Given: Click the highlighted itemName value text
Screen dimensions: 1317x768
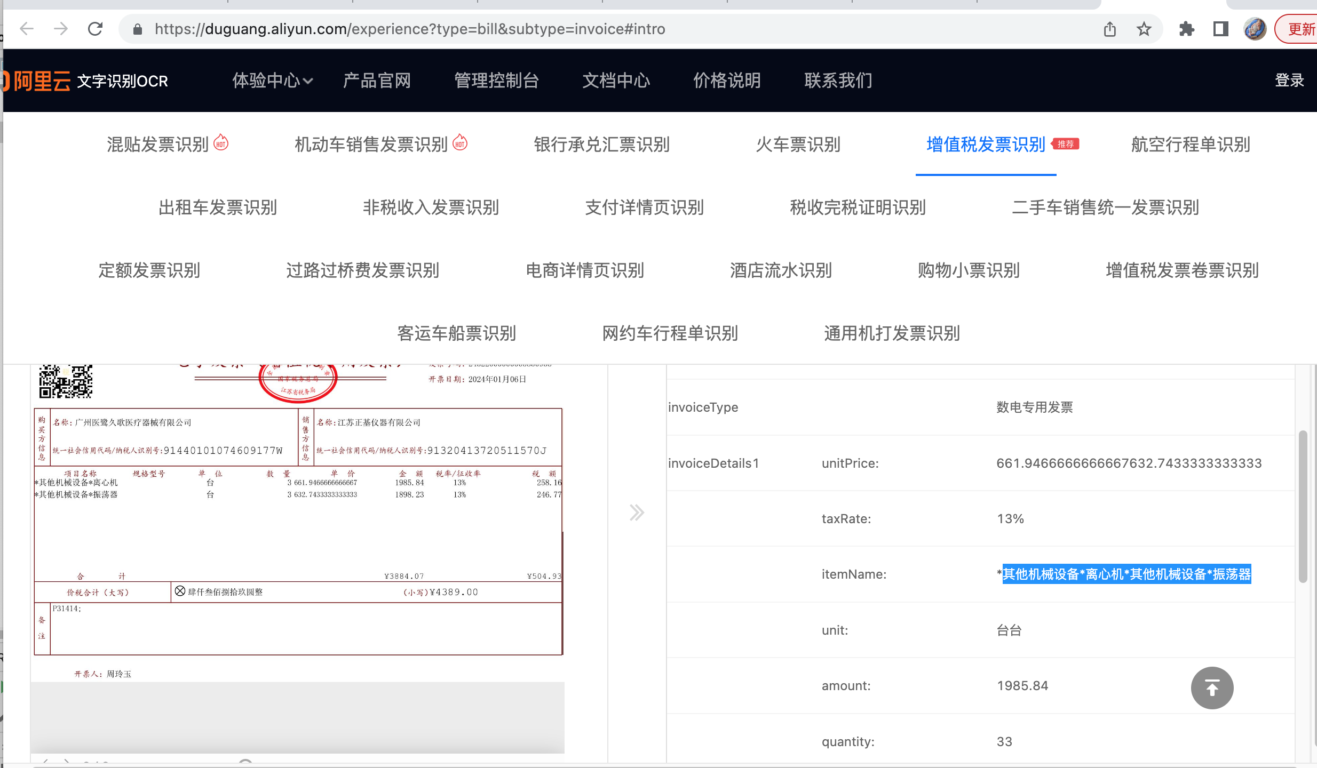Looking at the screenshot, I should point(1126,574).
